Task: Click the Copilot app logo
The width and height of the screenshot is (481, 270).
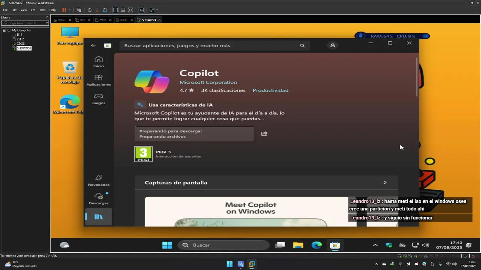Action: point(152,81)
